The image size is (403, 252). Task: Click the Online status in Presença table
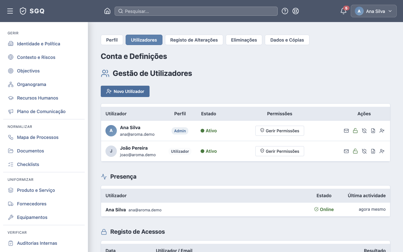324,209
